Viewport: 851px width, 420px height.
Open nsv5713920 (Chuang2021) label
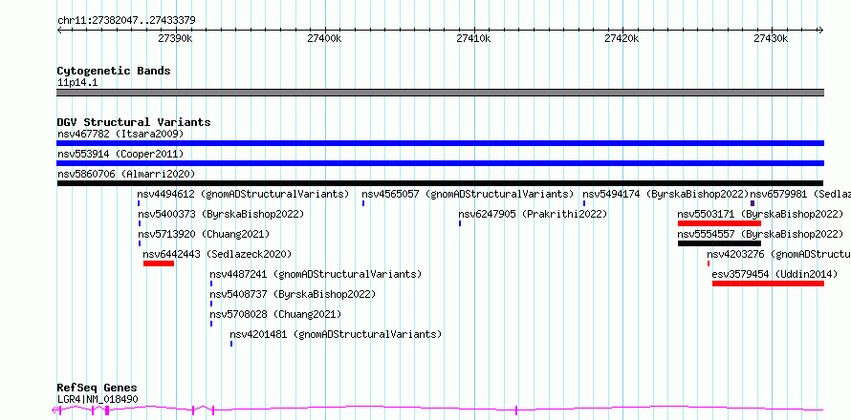[204, 234]
